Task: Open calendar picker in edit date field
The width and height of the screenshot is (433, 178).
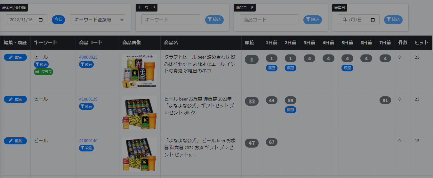Action: [373, 20]
